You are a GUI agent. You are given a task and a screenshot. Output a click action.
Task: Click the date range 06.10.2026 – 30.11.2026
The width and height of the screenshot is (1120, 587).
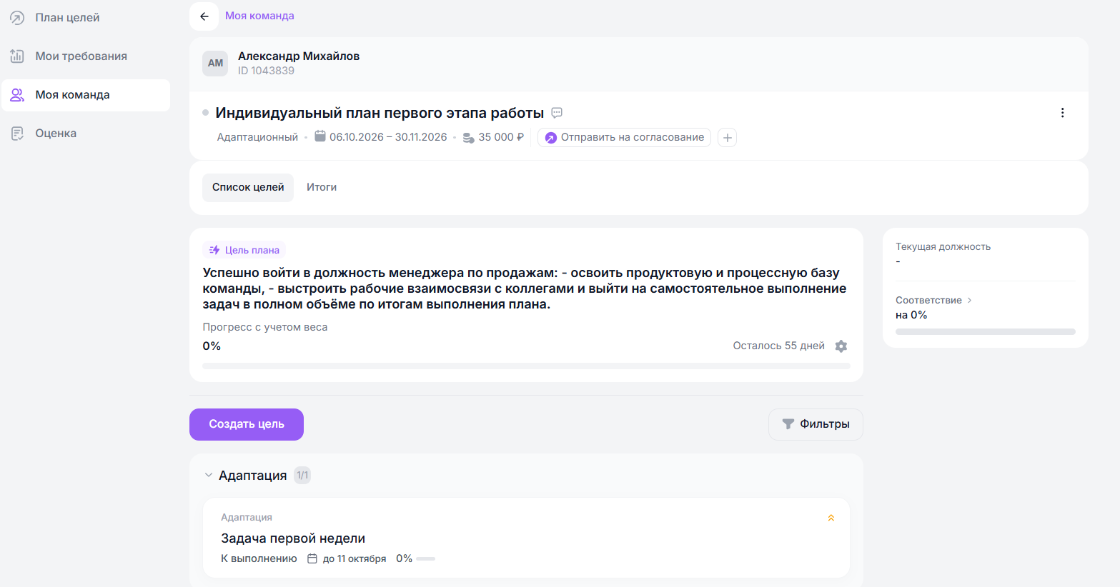tap(388, 137)
